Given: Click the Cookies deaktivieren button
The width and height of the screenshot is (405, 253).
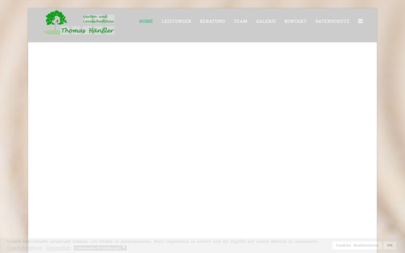Looking at the screenshot, I should pyautogui.click(x=356, y=246).
